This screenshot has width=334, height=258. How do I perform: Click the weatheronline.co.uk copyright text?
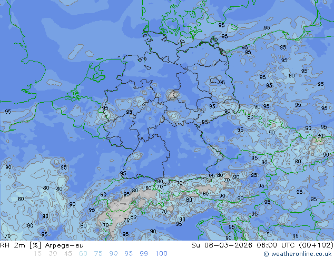[x=297, y=254]
